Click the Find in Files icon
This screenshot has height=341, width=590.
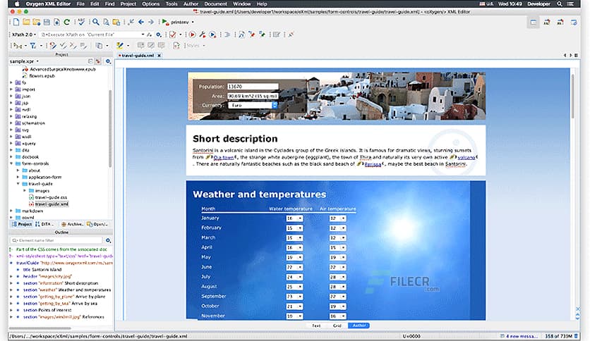click(x=106, y=22)
